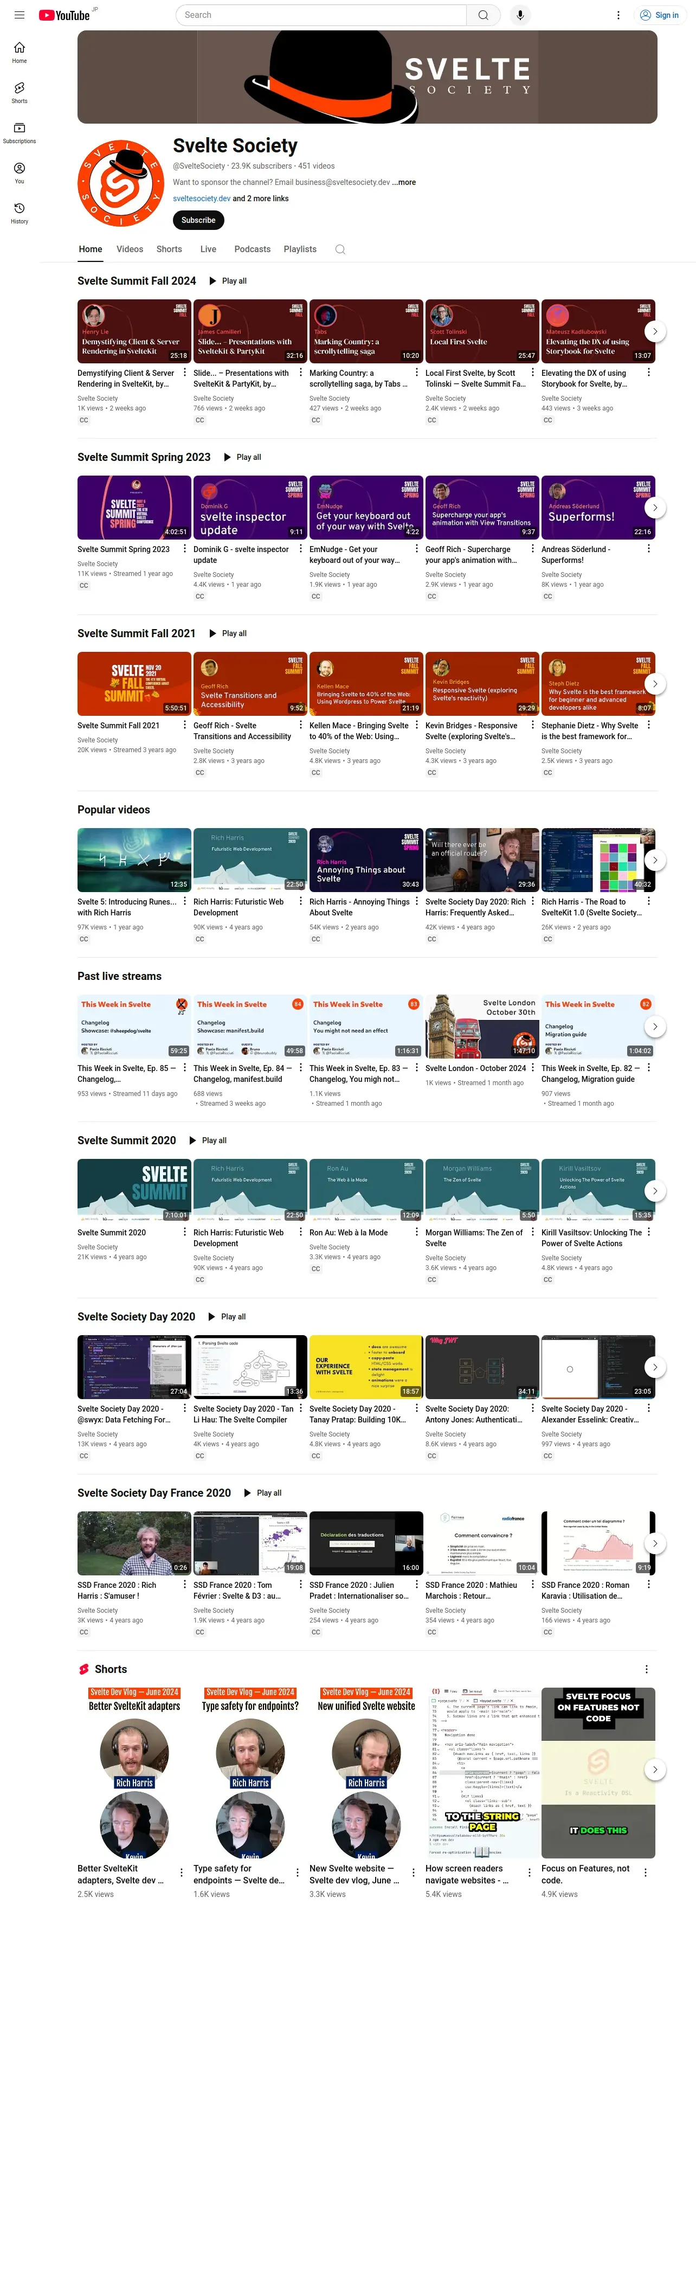696x2295 pixels.
Task: Open the Playlists tab
Action: pos(300,249)
